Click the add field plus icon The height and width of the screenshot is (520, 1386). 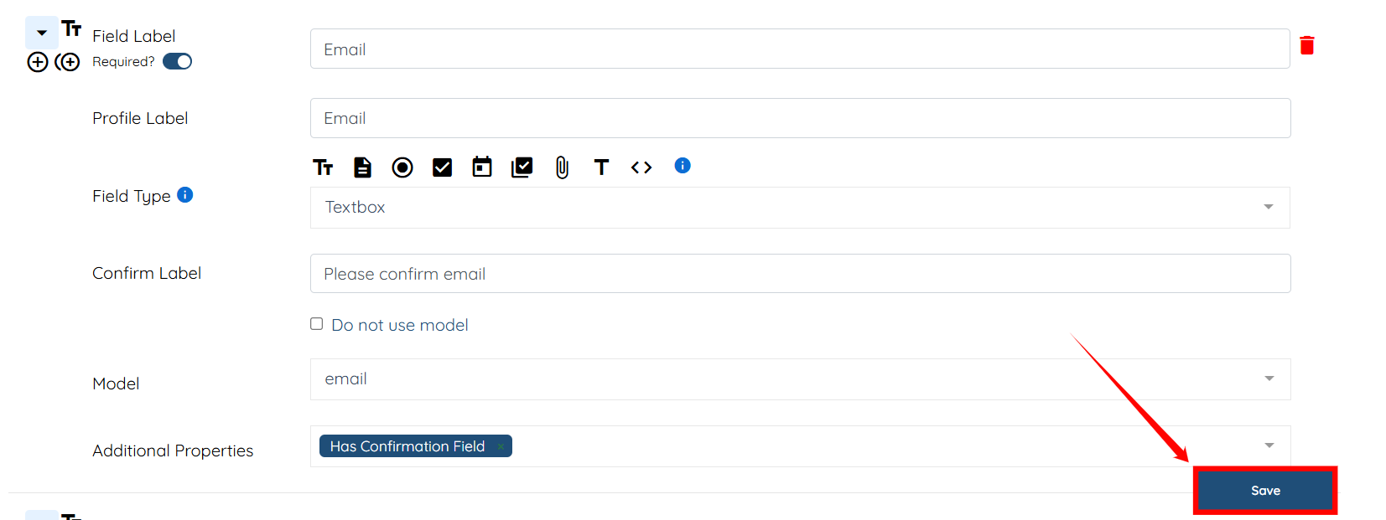pos(38,62)
